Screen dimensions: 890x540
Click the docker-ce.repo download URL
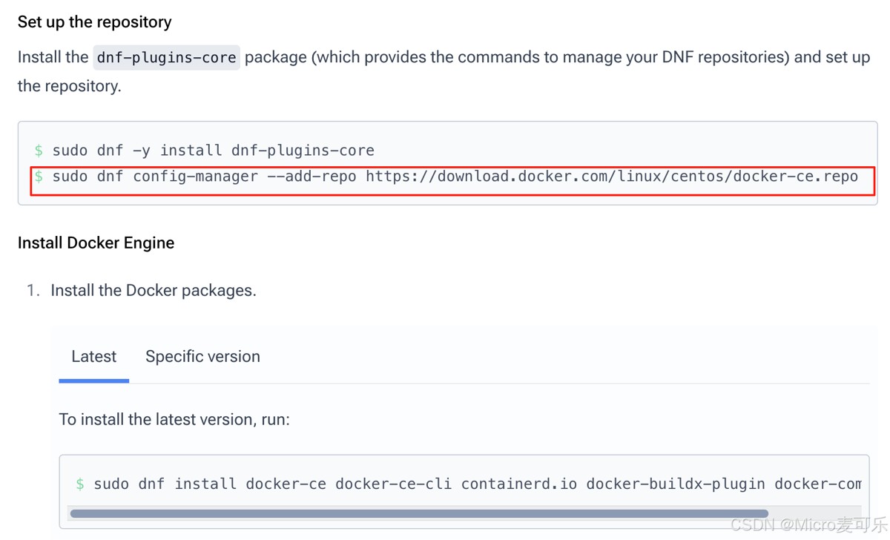click(x=611, y=177)
